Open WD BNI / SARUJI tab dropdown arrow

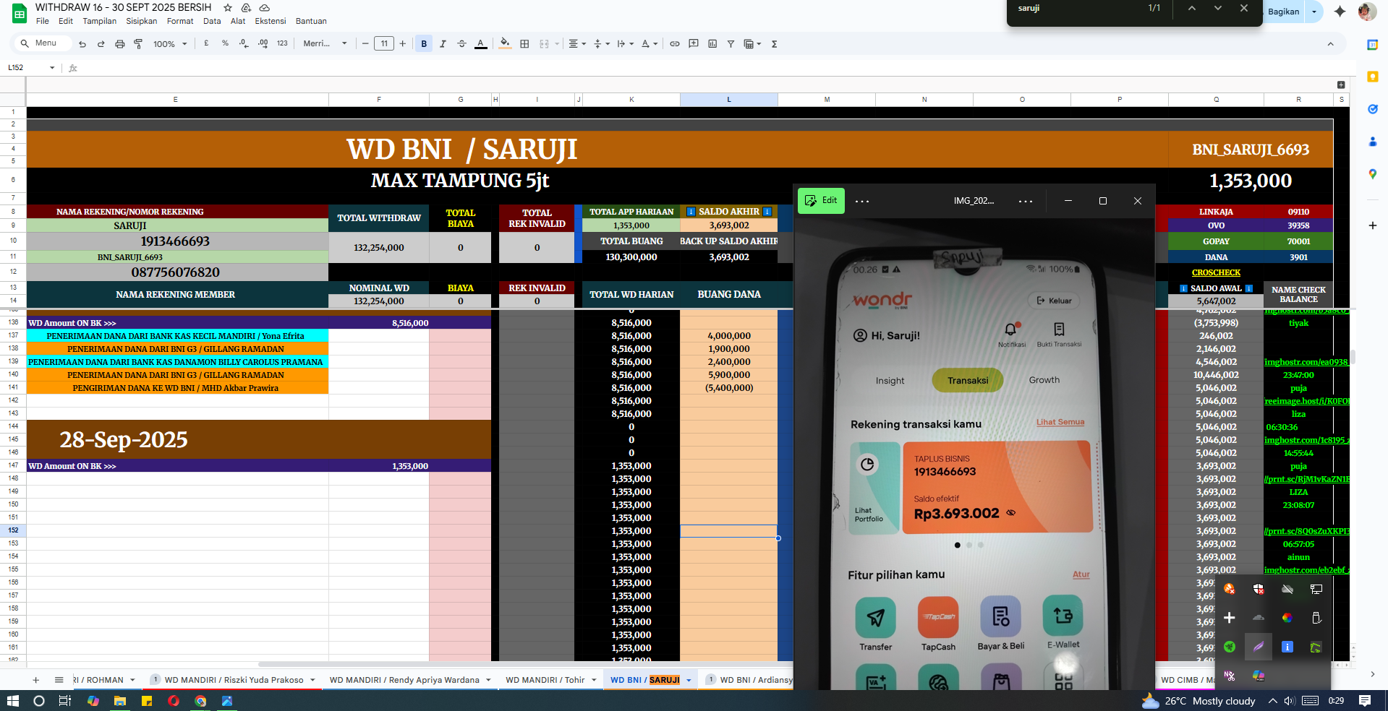click(689, 680)
